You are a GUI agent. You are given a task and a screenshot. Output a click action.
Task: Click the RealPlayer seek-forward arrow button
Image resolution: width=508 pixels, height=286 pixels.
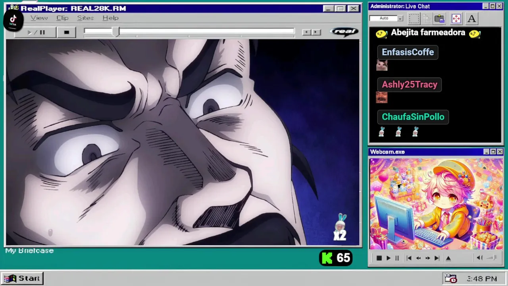click(x=316, y=32)
